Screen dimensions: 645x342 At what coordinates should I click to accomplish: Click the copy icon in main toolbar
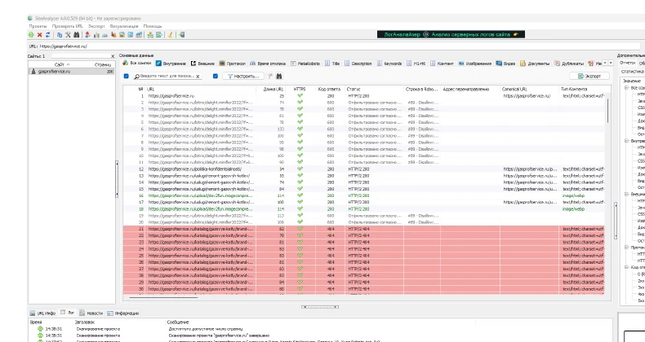click(60, 35)
